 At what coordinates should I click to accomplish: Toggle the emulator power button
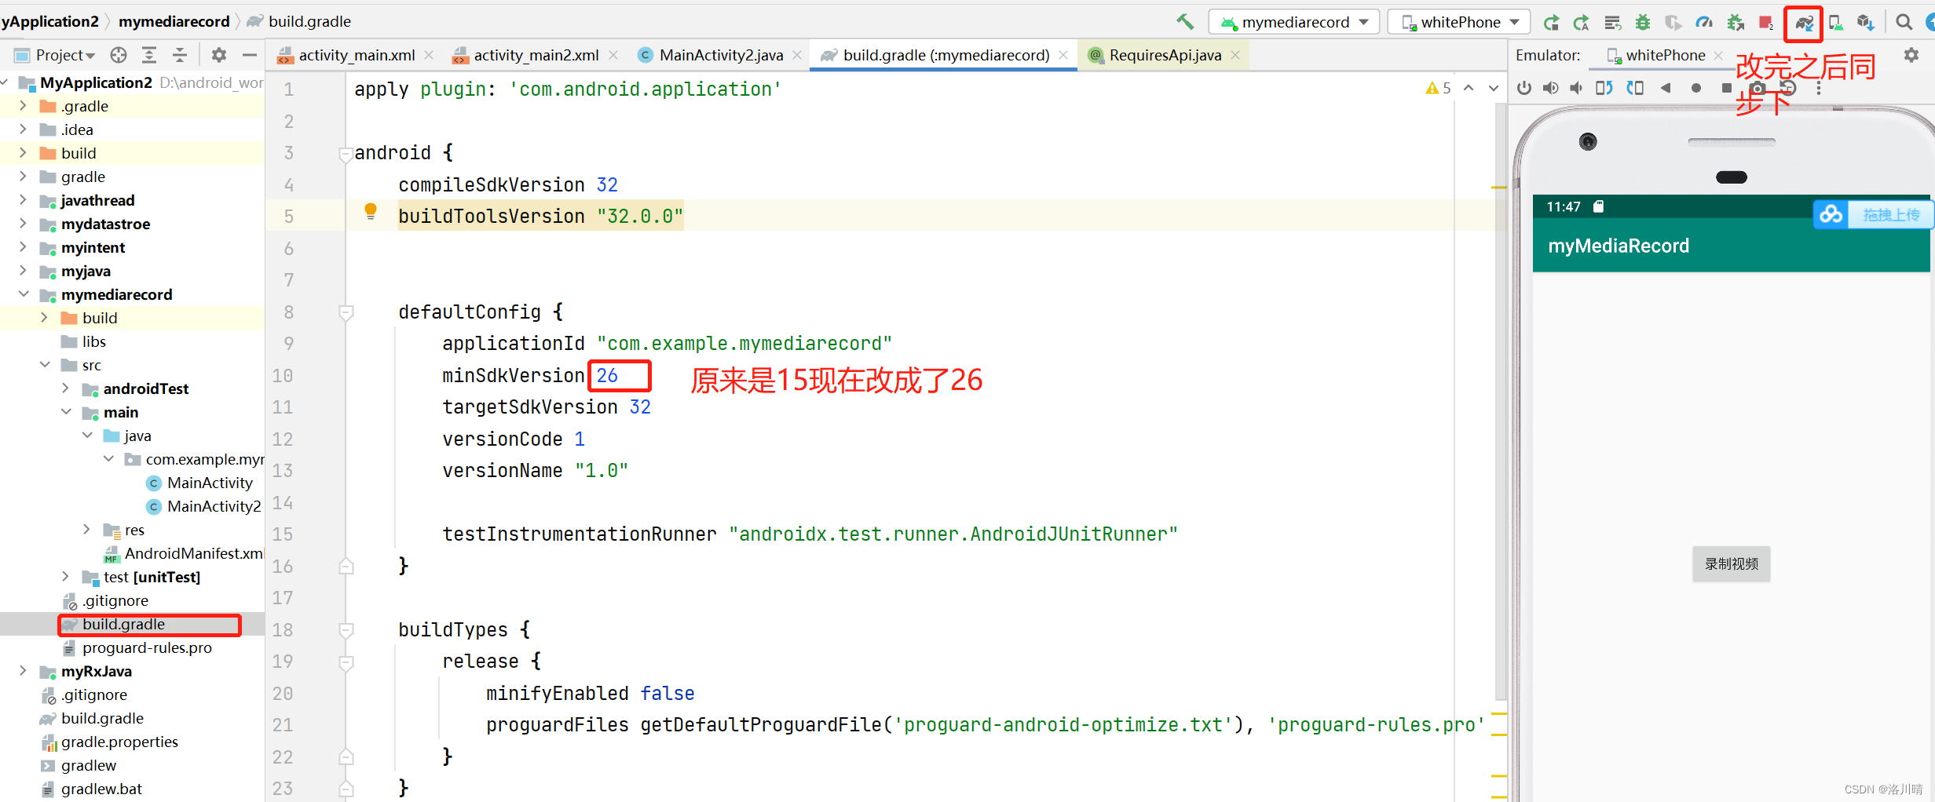tap(1524, 88)
